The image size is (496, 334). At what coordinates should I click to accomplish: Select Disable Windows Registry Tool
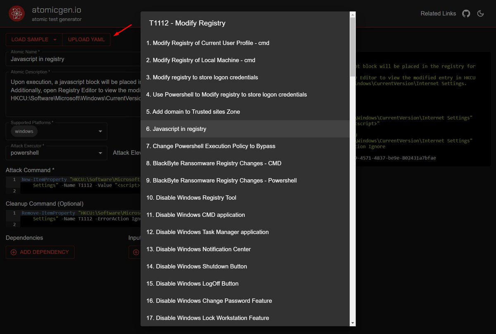point(245,198)
